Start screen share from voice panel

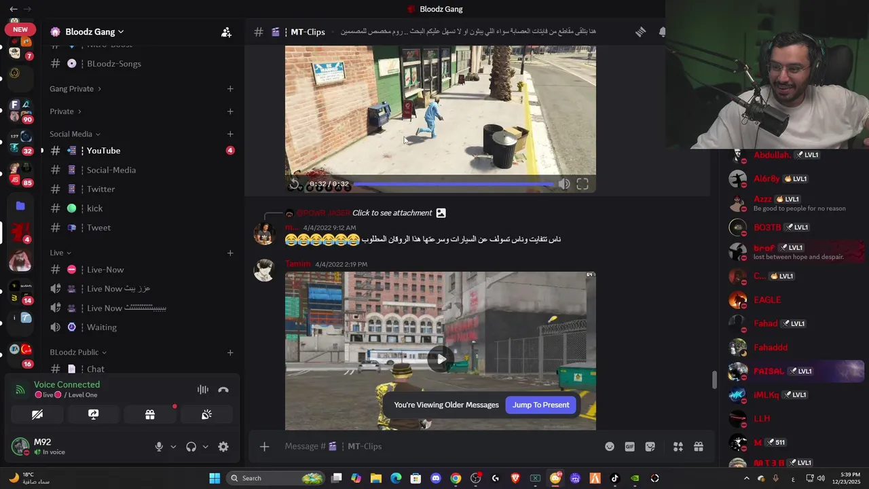(94, 414)
